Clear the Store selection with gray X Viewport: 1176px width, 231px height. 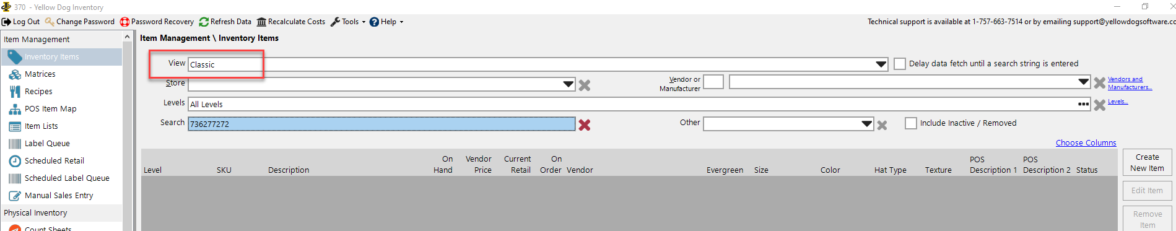click(584, 85)
